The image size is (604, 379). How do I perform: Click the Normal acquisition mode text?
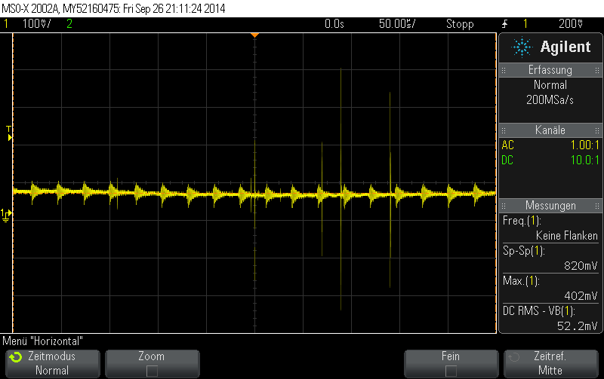[x=550, y=85]
